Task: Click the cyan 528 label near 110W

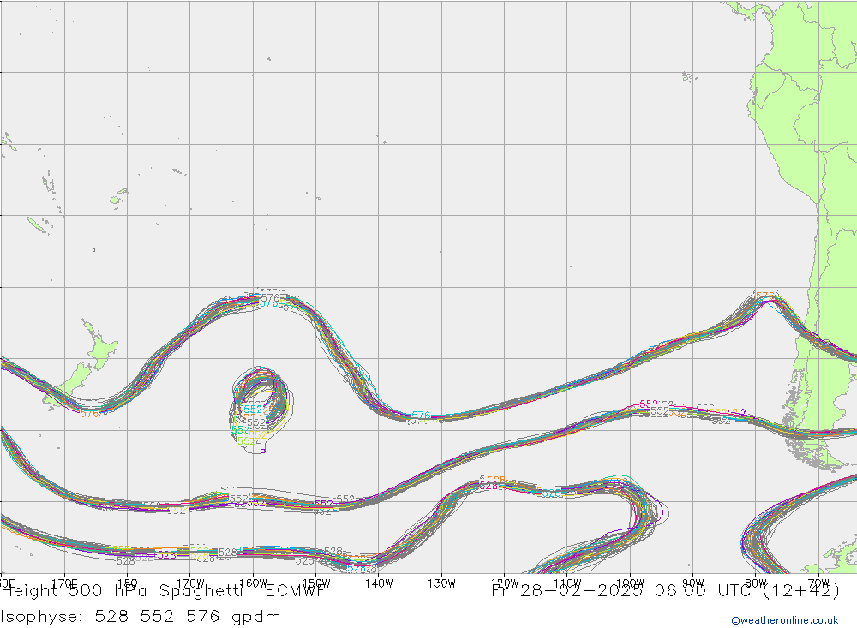Action: tap(551, 493)
